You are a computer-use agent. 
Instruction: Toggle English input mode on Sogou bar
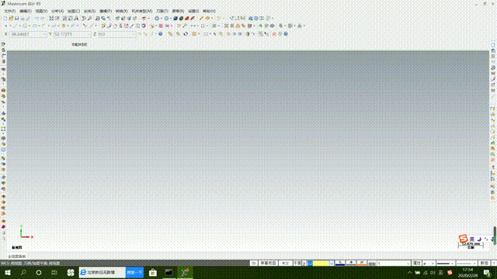472,239
